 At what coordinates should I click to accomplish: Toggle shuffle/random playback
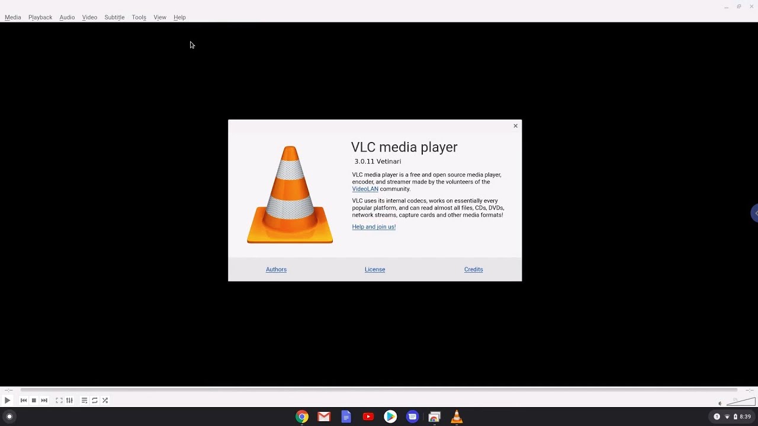point(105,401)
